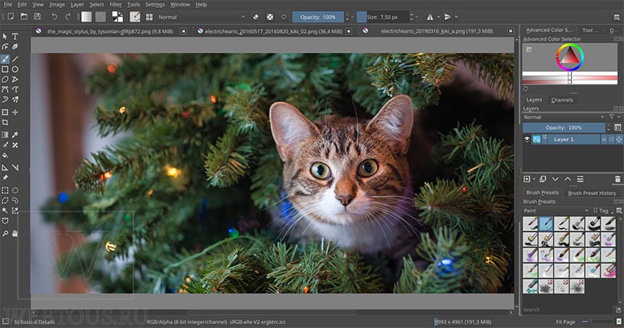The height and width of the screenshot is (328, 624).
Task: Select the Crop tool
Action: (x=5, y=123)
